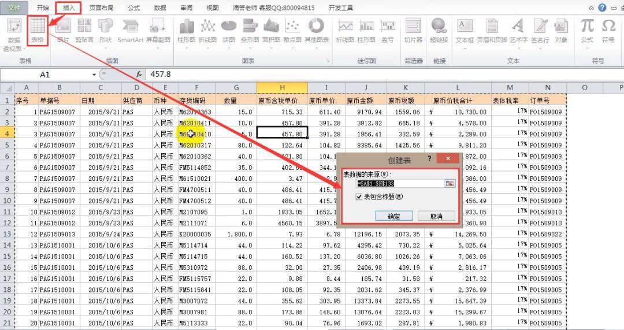The width and height of the screenshot is (624, 330).
Task: Open the File (文件) tab
Action: [14, 8]
